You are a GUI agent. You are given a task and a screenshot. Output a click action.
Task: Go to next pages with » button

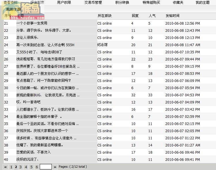[x=55, y=167]
